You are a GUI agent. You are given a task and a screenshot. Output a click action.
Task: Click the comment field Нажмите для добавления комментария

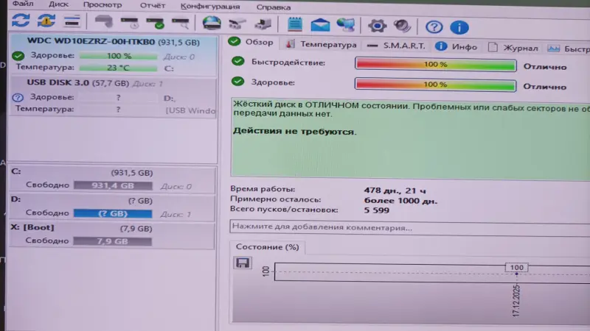410,227
